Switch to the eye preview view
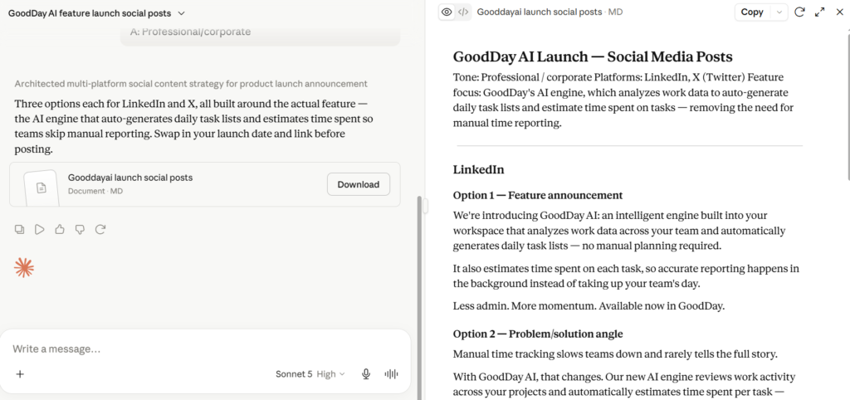Screen dimensions: 850x400 [x=447, y=12]
